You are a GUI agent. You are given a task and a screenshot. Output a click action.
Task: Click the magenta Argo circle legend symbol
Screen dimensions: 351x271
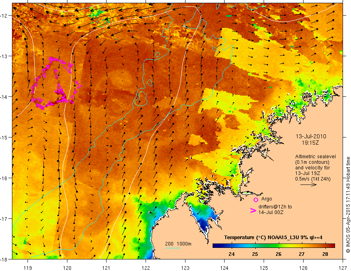256,200
